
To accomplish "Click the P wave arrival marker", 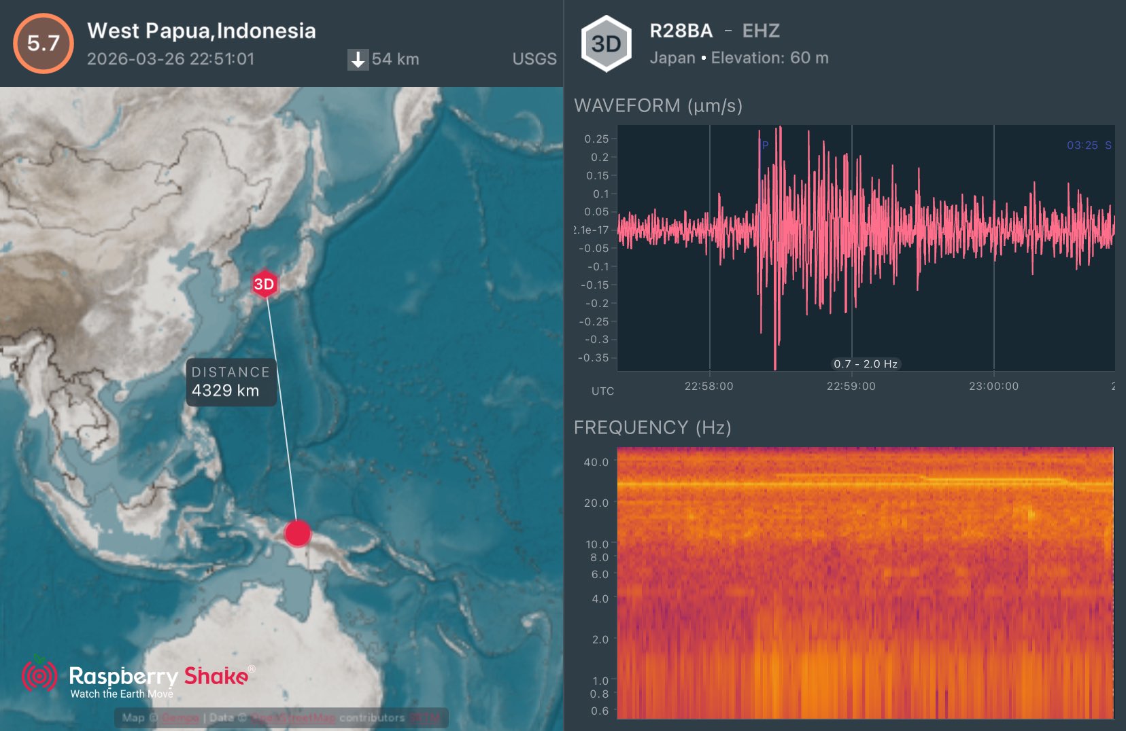I will [765, 145].
